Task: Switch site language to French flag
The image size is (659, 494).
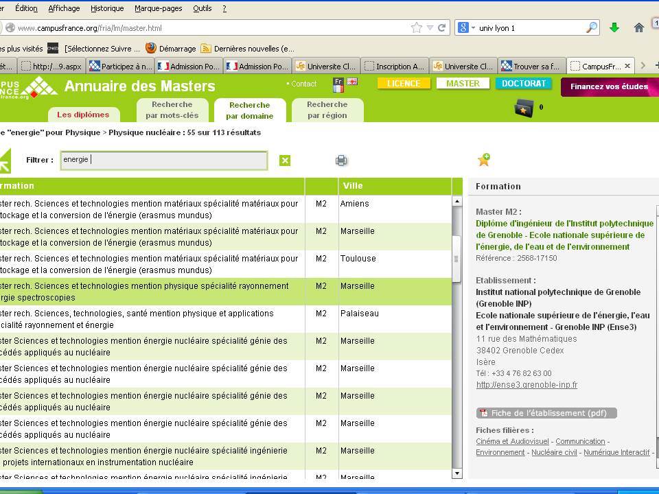Action: (338, 85)
